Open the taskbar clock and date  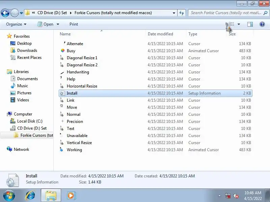click(253, 196)
